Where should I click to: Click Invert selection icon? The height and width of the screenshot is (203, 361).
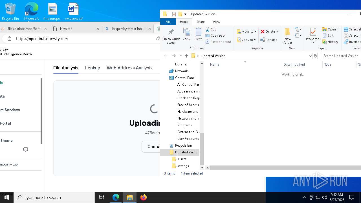tap(346, 42)
